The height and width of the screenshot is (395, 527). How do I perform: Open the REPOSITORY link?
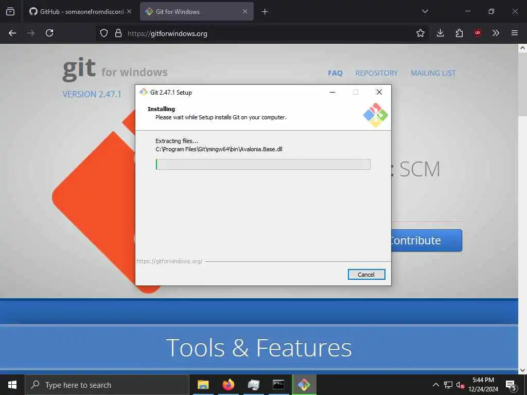[376, 73]
